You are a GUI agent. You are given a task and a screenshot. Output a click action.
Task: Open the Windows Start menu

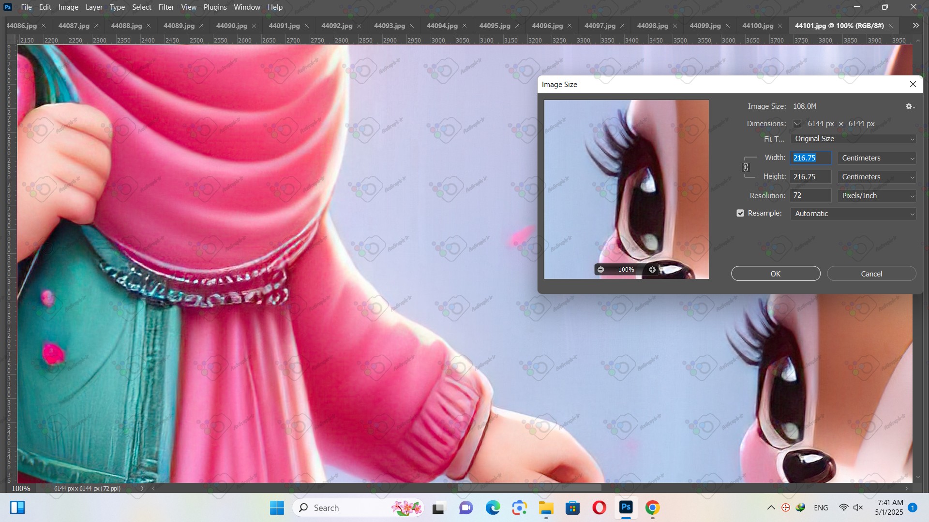[277, 507]
